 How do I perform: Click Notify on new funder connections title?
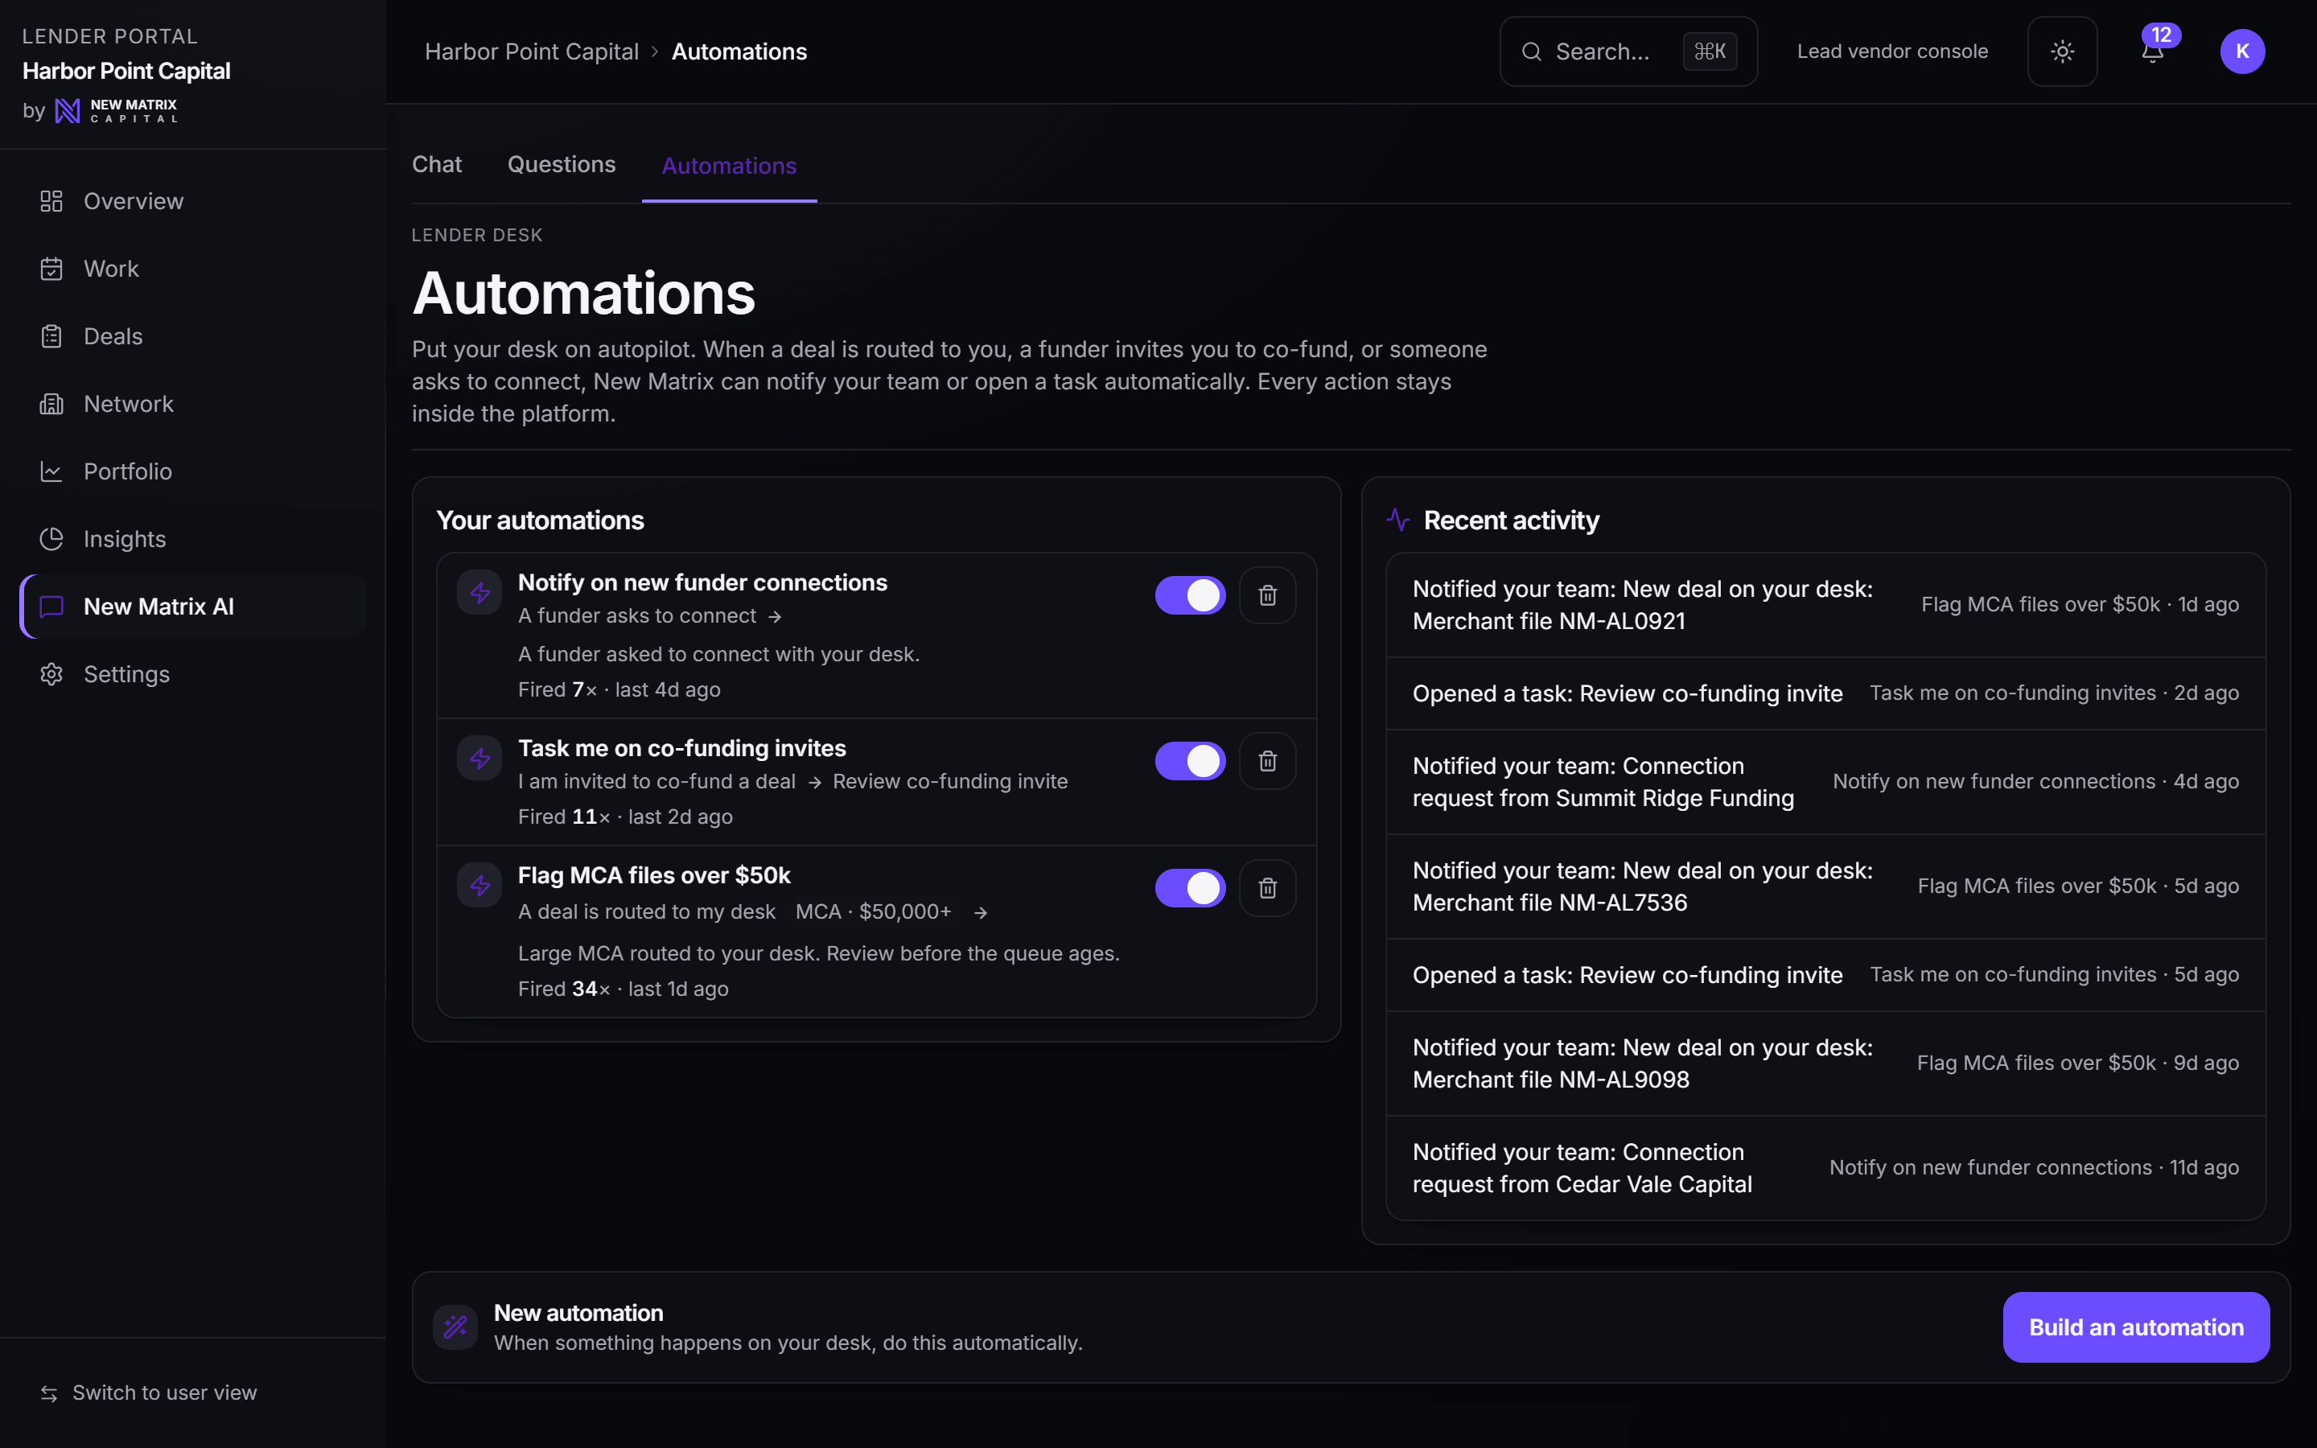(703, 582)
